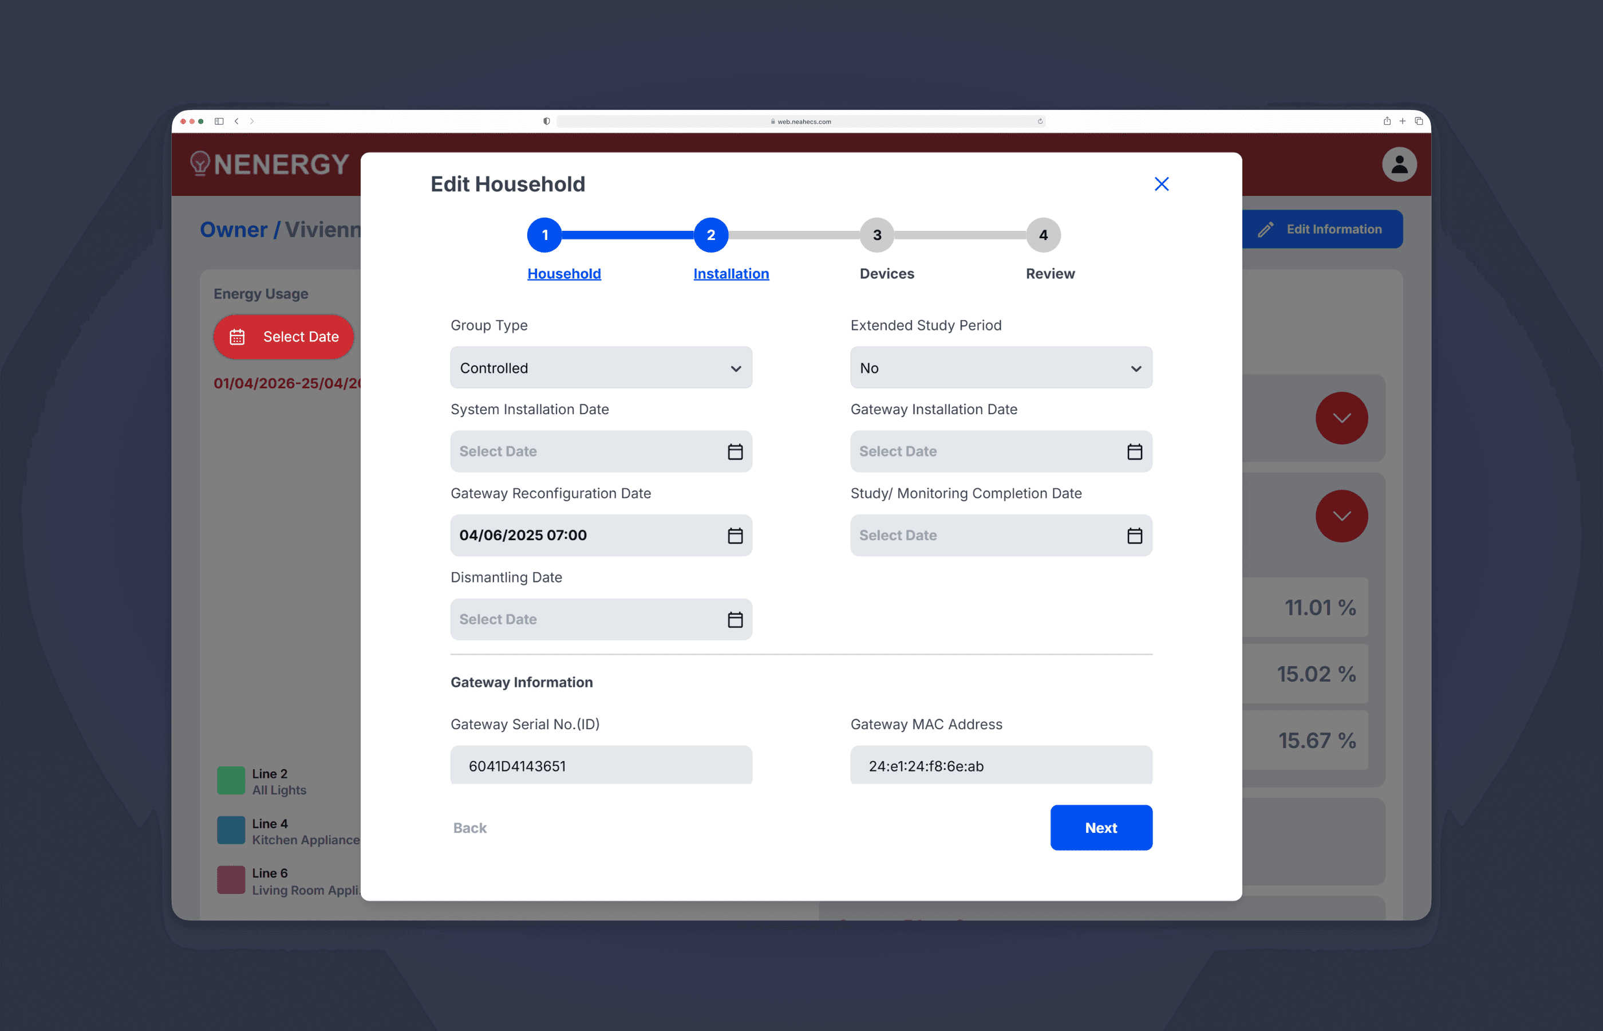
Task: Click the browser address bar
Action: pyautogui.click(x=801, y=121)
